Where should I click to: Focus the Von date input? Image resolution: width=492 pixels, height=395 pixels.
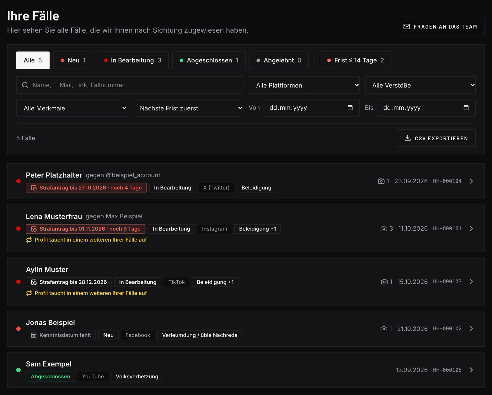[312, 108]
